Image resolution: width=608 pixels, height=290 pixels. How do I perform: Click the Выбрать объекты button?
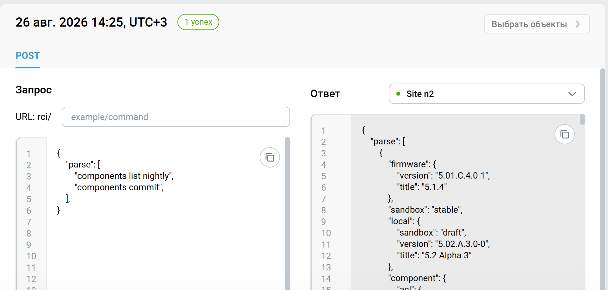click(x=537, y=24)
